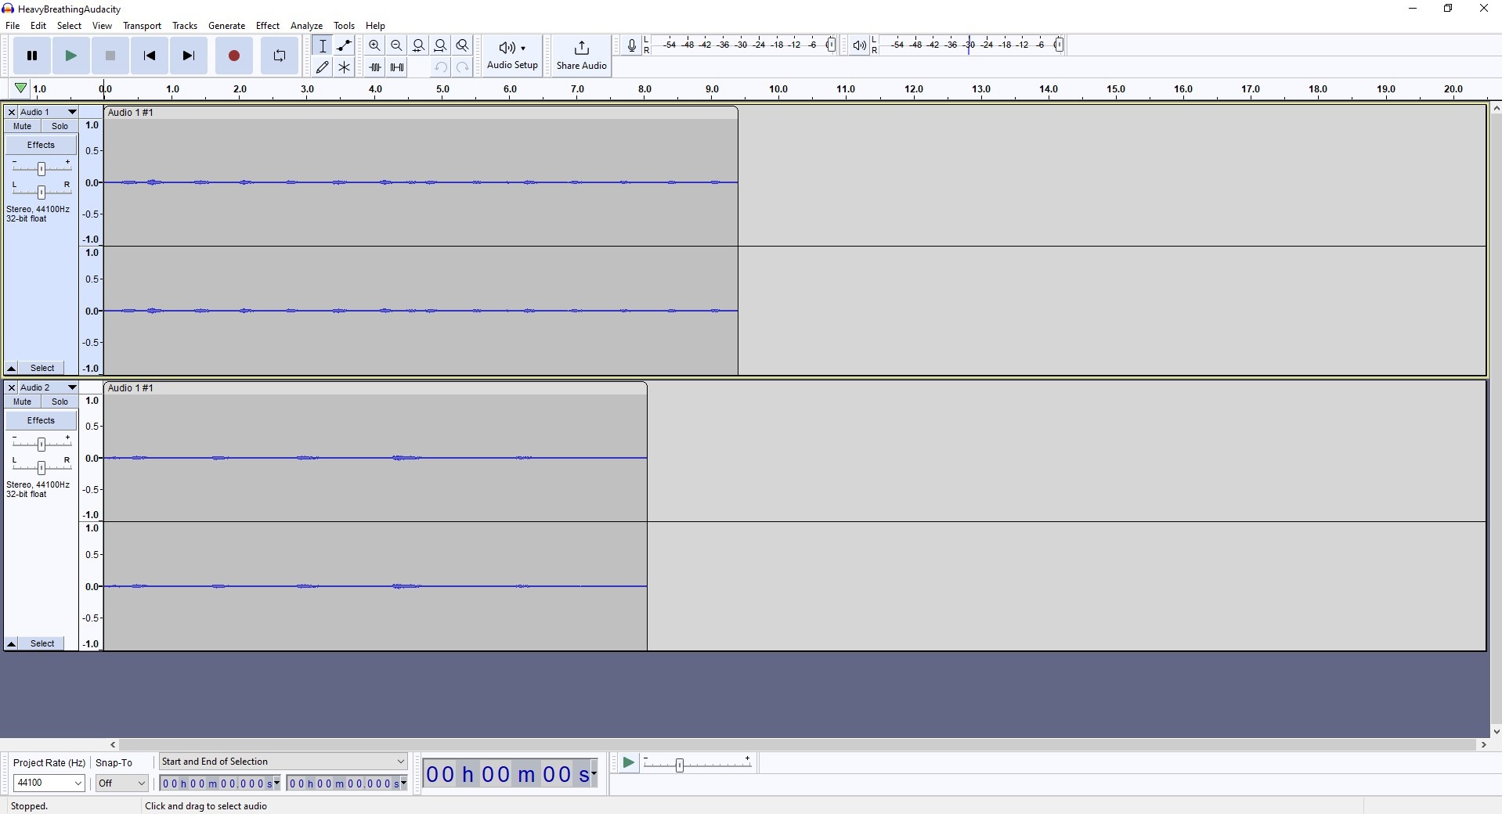Click the Trim audio outside selection icon
1502x814 pixels.
[375, 67]
